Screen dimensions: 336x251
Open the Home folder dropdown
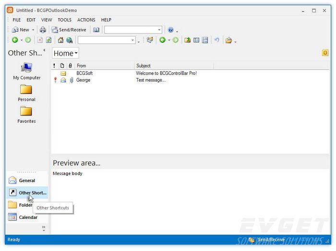pos(65,53)
